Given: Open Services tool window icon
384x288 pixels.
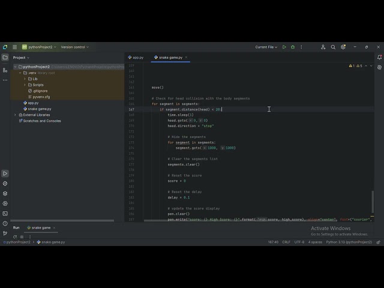Looking at the screenshot, I should point(5,203).
